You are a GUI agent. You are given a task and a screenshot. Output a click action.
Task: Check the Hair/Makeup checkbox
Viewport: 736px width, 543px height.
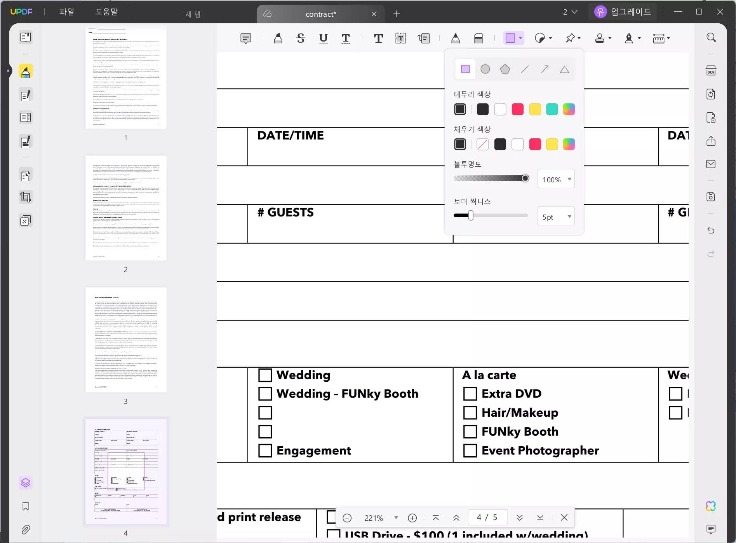click(470, 413)
